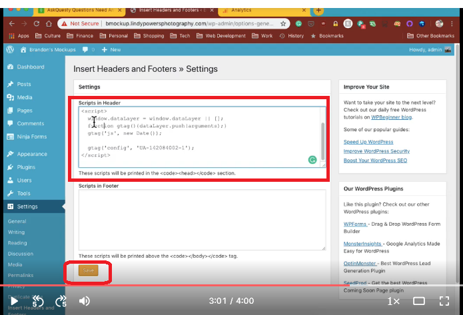Change playback speed from 1x

[x=393, y=301]
